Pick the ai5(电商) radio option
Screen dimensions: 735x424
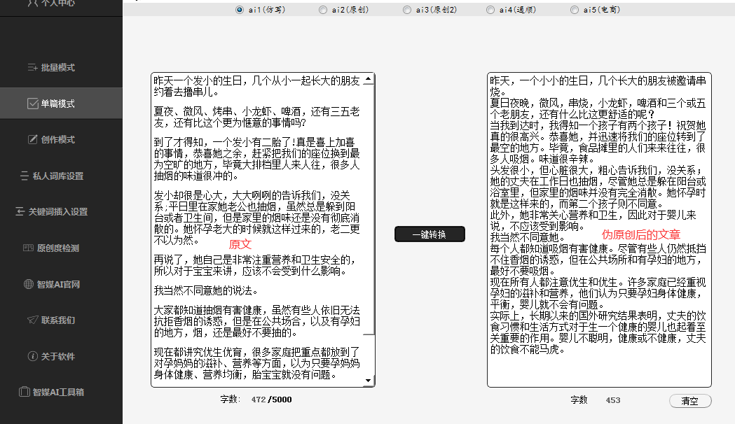pyautogui.click(x=575, y=10)
